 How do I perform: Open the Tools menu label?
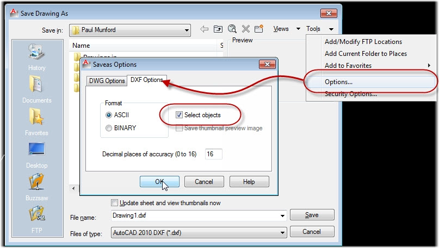(x=313, y=29)
